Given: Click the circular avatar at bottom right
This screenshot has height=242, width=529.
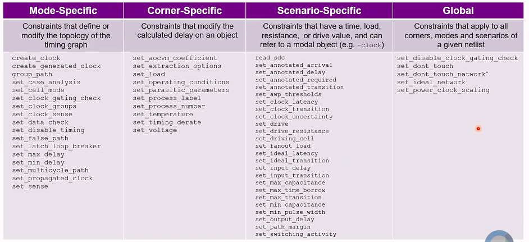Looking at the screenshot, I should (x=499, y=236).
